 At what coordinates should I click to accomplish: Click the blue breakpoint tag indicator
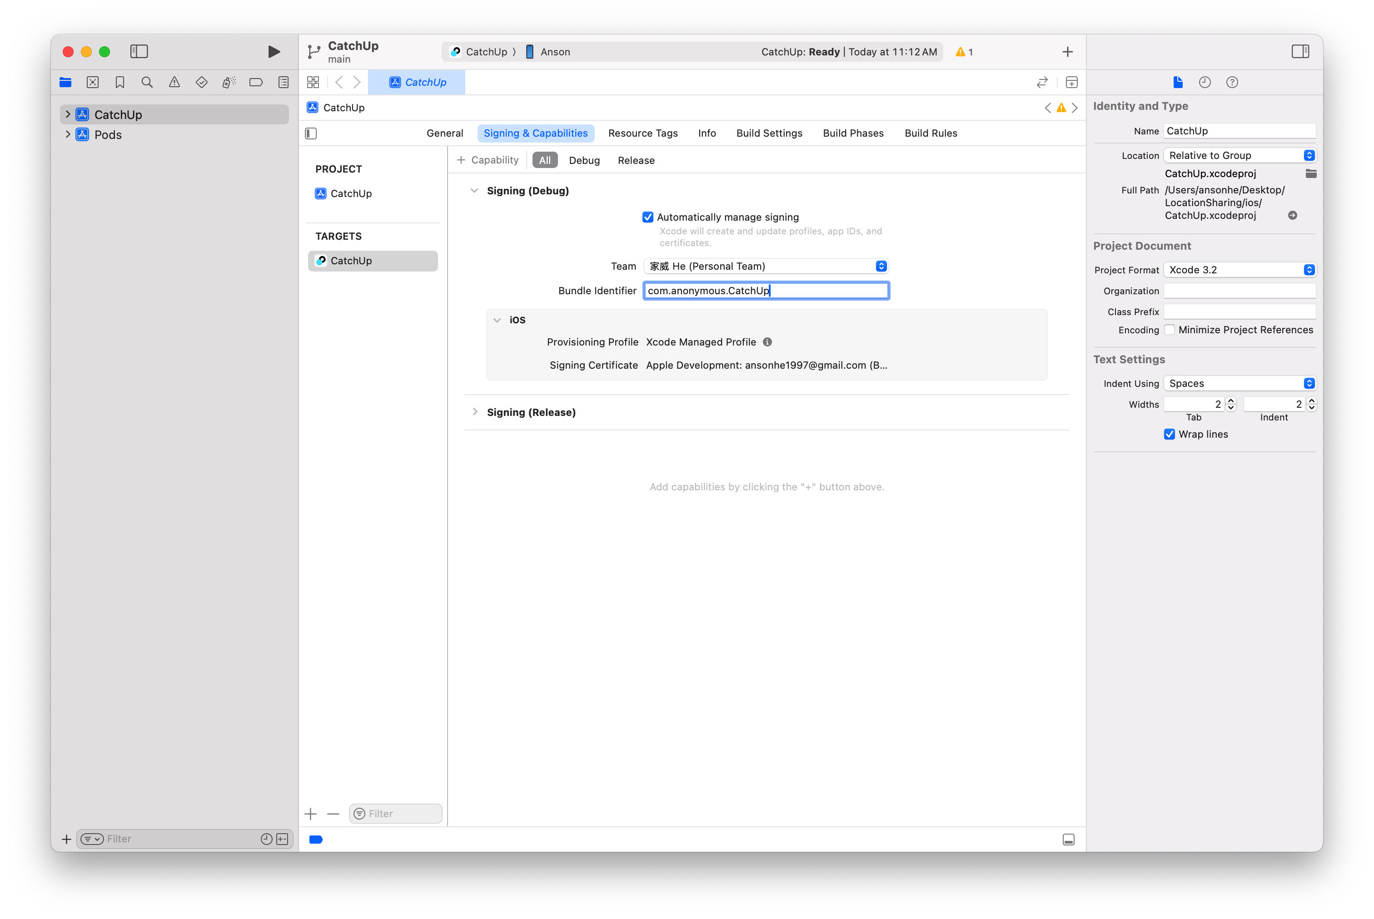point(315,839)
